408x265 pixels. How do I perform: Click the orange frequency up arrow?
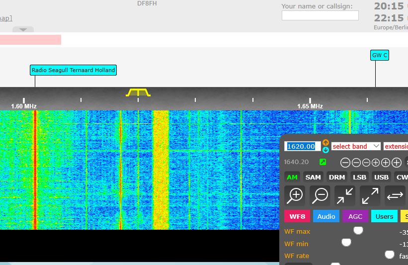pyautogui.click(x=326, y=143)
